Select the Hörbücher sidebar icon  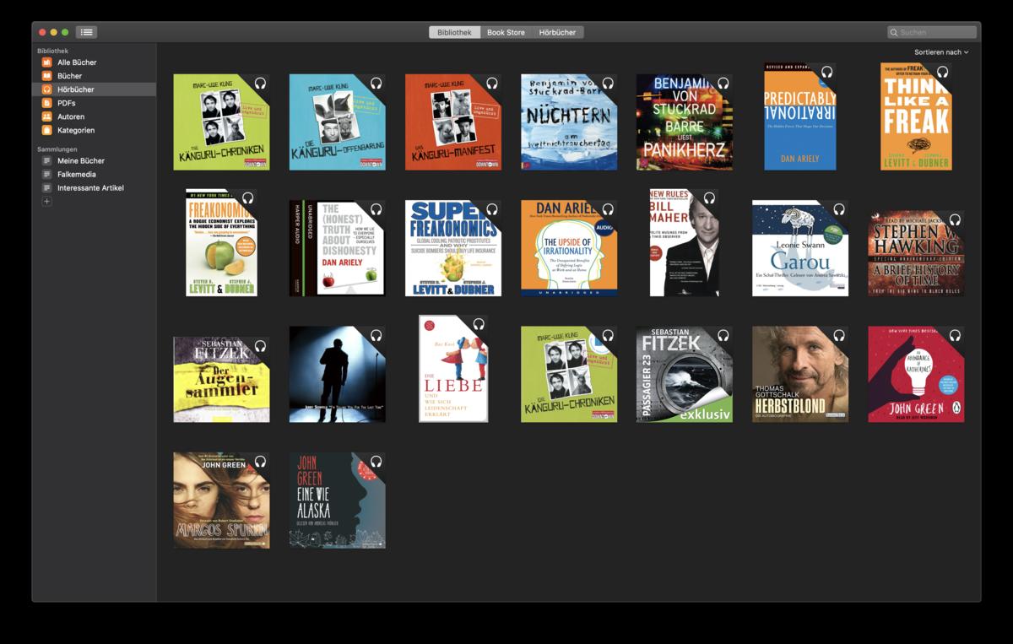pos(47,89)
